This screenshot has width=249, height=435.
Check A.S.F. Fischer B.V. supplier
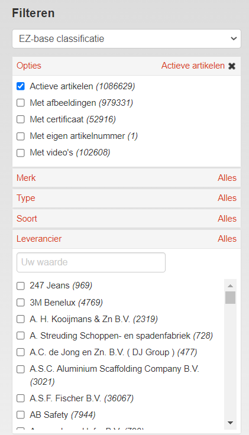point(21,398)
